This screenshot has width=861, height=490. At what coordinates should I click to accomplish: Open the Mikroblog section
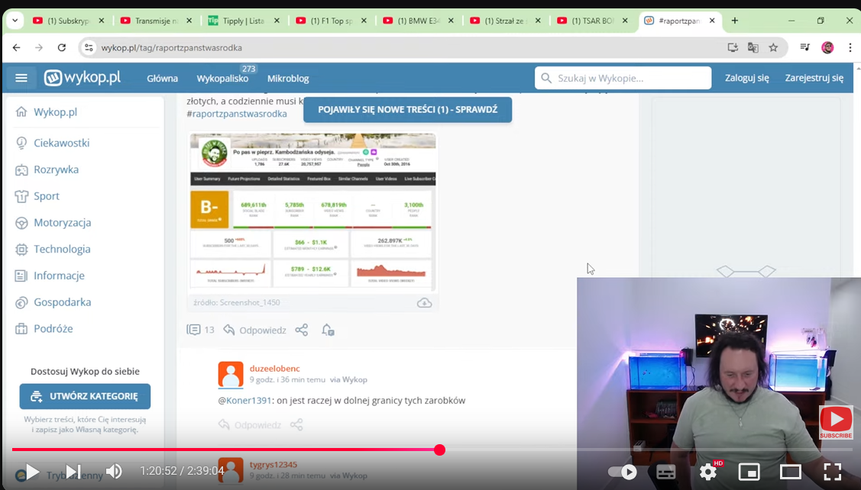288,78
